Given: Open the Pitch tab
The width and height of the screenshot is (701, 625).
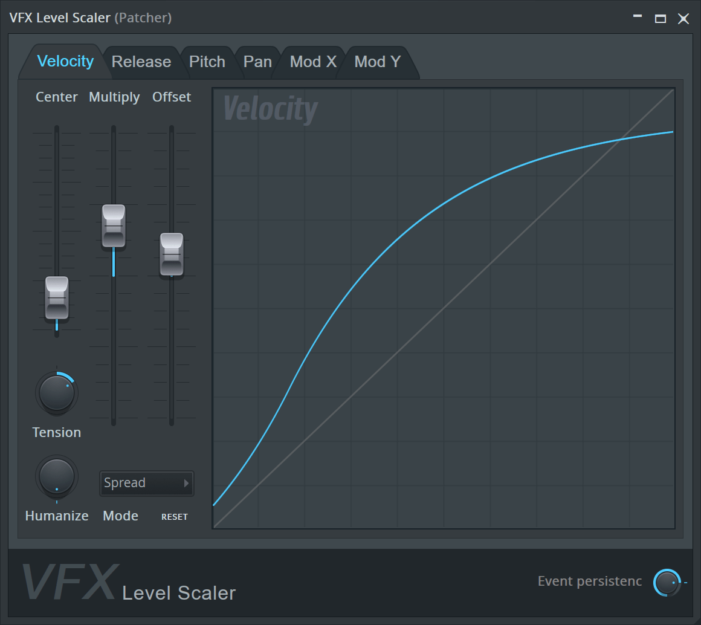Looking at the screenshot, I should 207,61.
